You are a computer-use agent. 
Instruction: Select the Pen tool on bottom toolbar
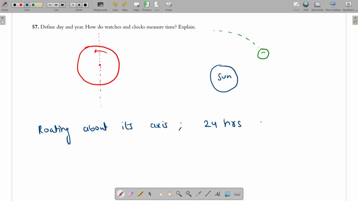[x=121, y=194]
